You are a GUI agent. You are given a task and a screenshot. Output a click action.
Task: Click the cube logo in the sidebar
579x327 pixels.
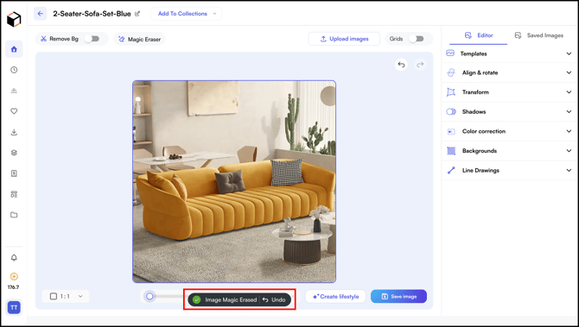pos(14,19)
